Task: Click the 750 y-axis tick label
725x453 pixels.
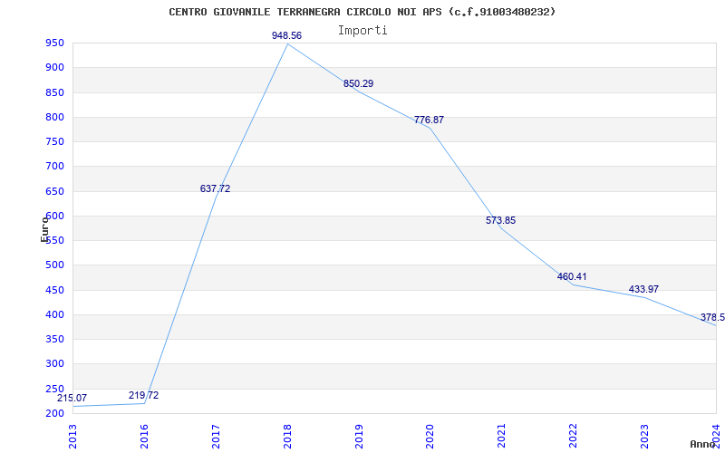Action: (54, 142)
